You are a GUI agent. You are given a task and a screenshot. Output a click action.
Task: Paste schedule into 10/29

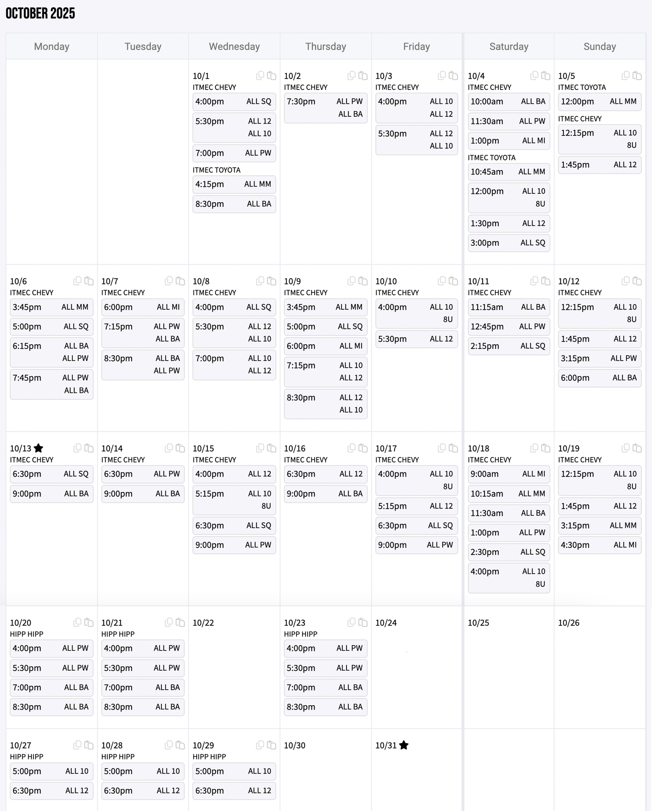(271, 745)
